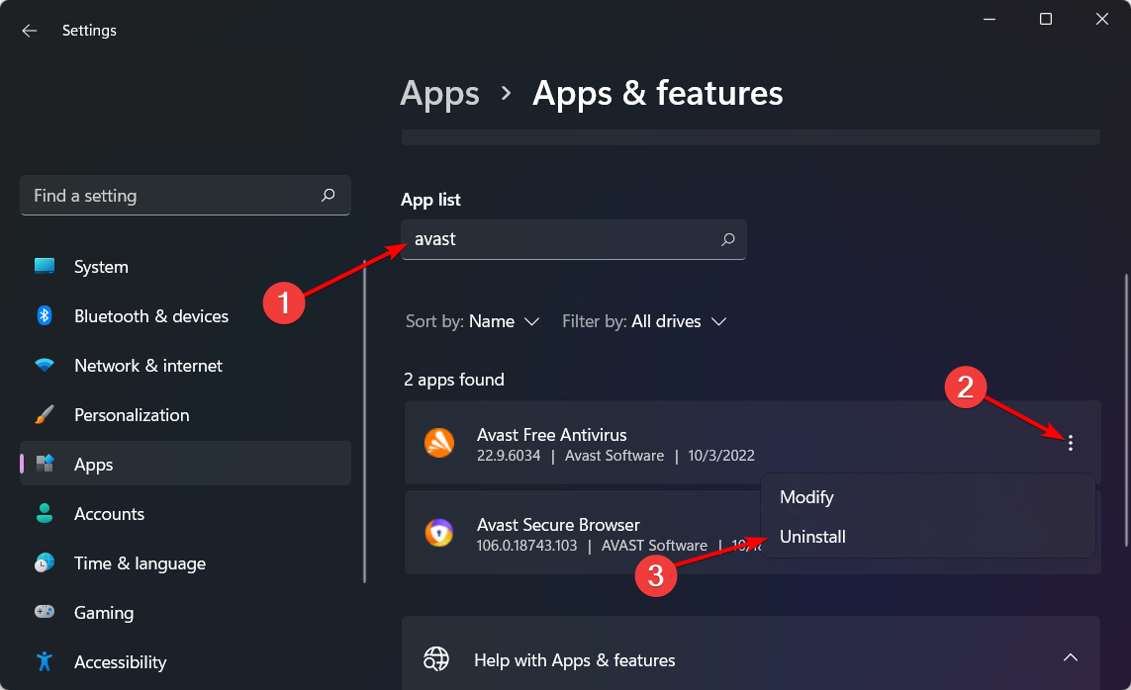Click the Avast Free Antivirus logo
1131x690 pixels.
439,443
